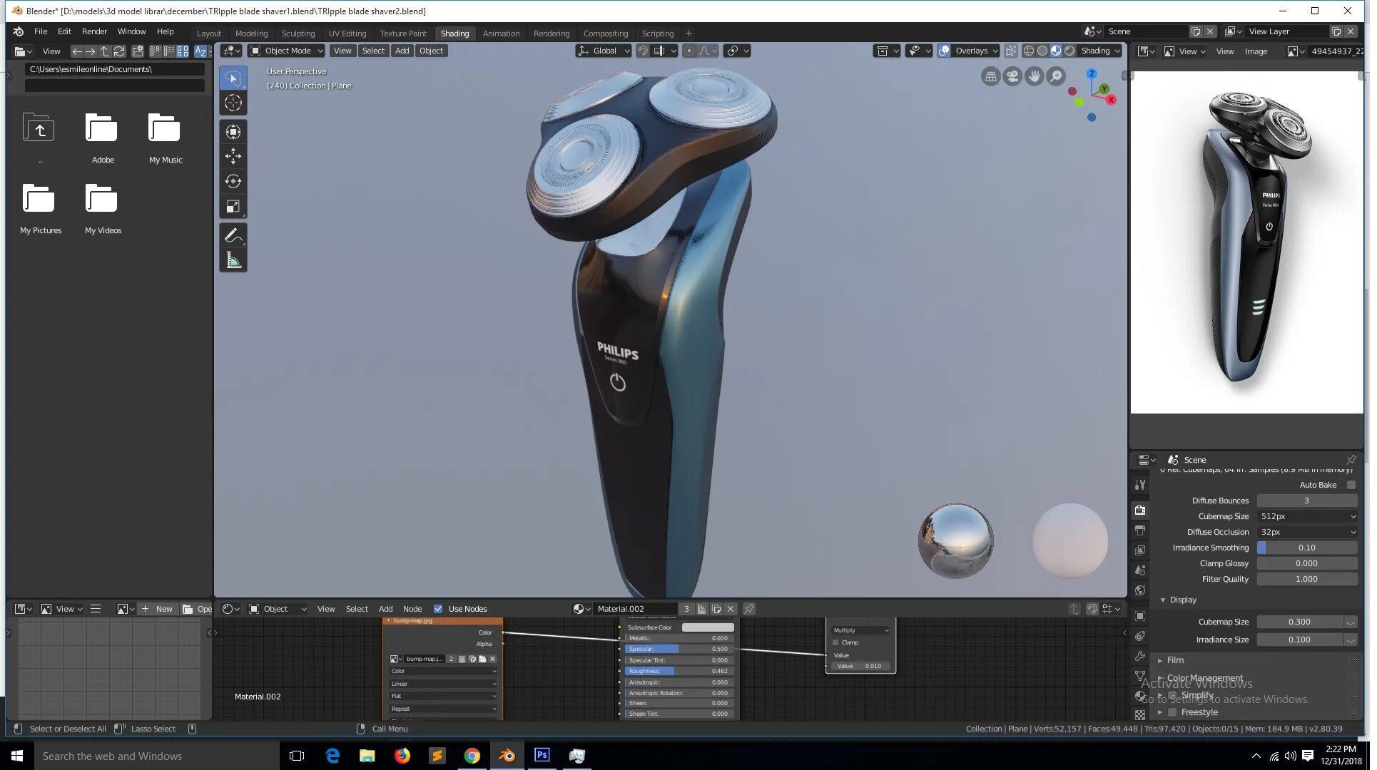Enable the Auto Bake checkbox
The image size is (1377, 770).
coord(1351,485)
